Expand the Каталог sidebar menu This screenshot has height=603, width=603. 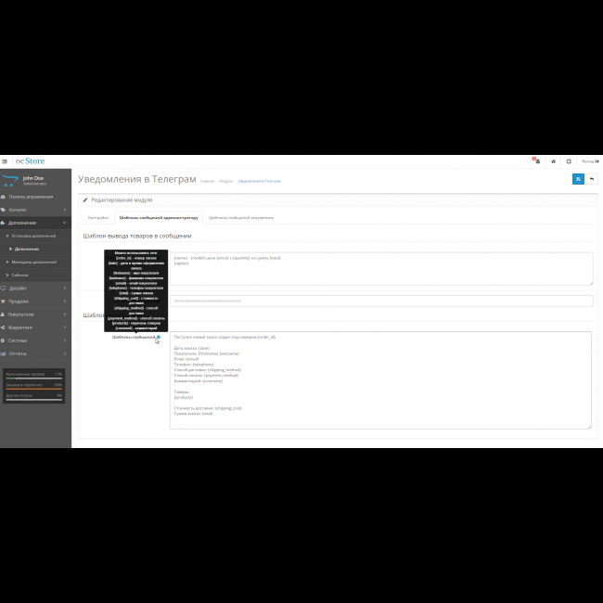tap(34, 210)
